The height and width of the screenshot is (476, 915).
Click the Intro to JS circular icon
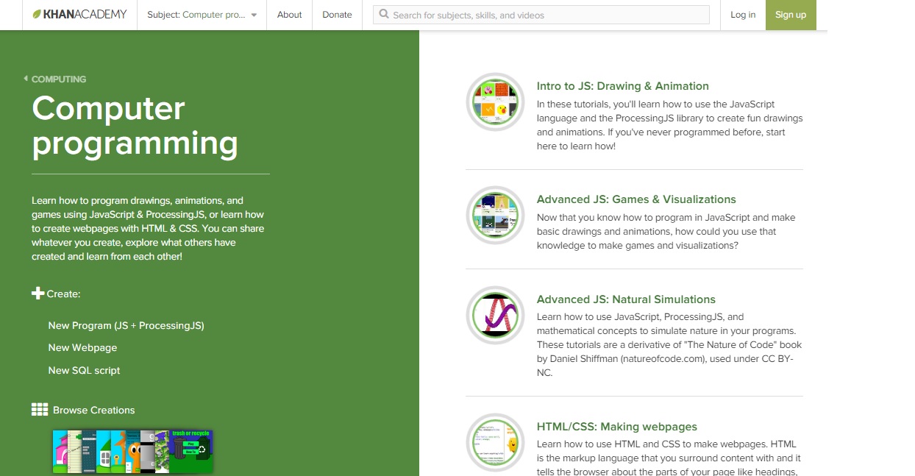495,102
